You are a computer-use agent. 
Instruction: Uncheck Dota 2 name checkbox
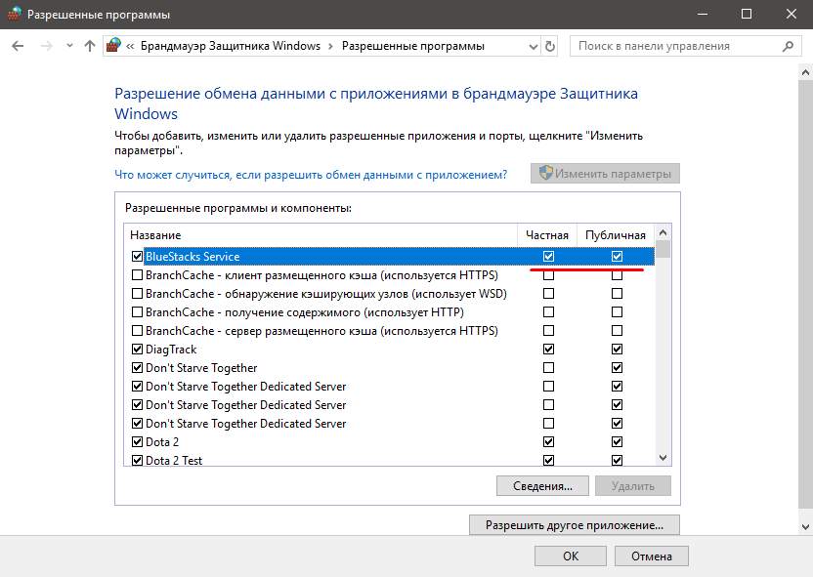(137, 442)
